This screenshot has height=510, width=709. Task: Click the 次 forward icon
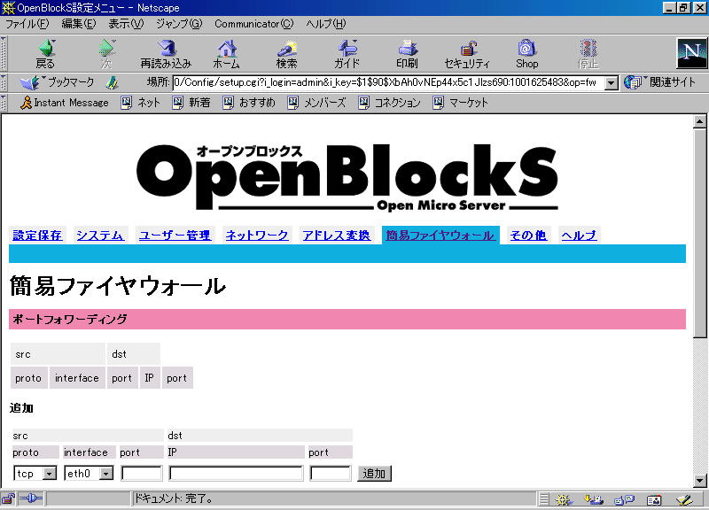(106, 54)
